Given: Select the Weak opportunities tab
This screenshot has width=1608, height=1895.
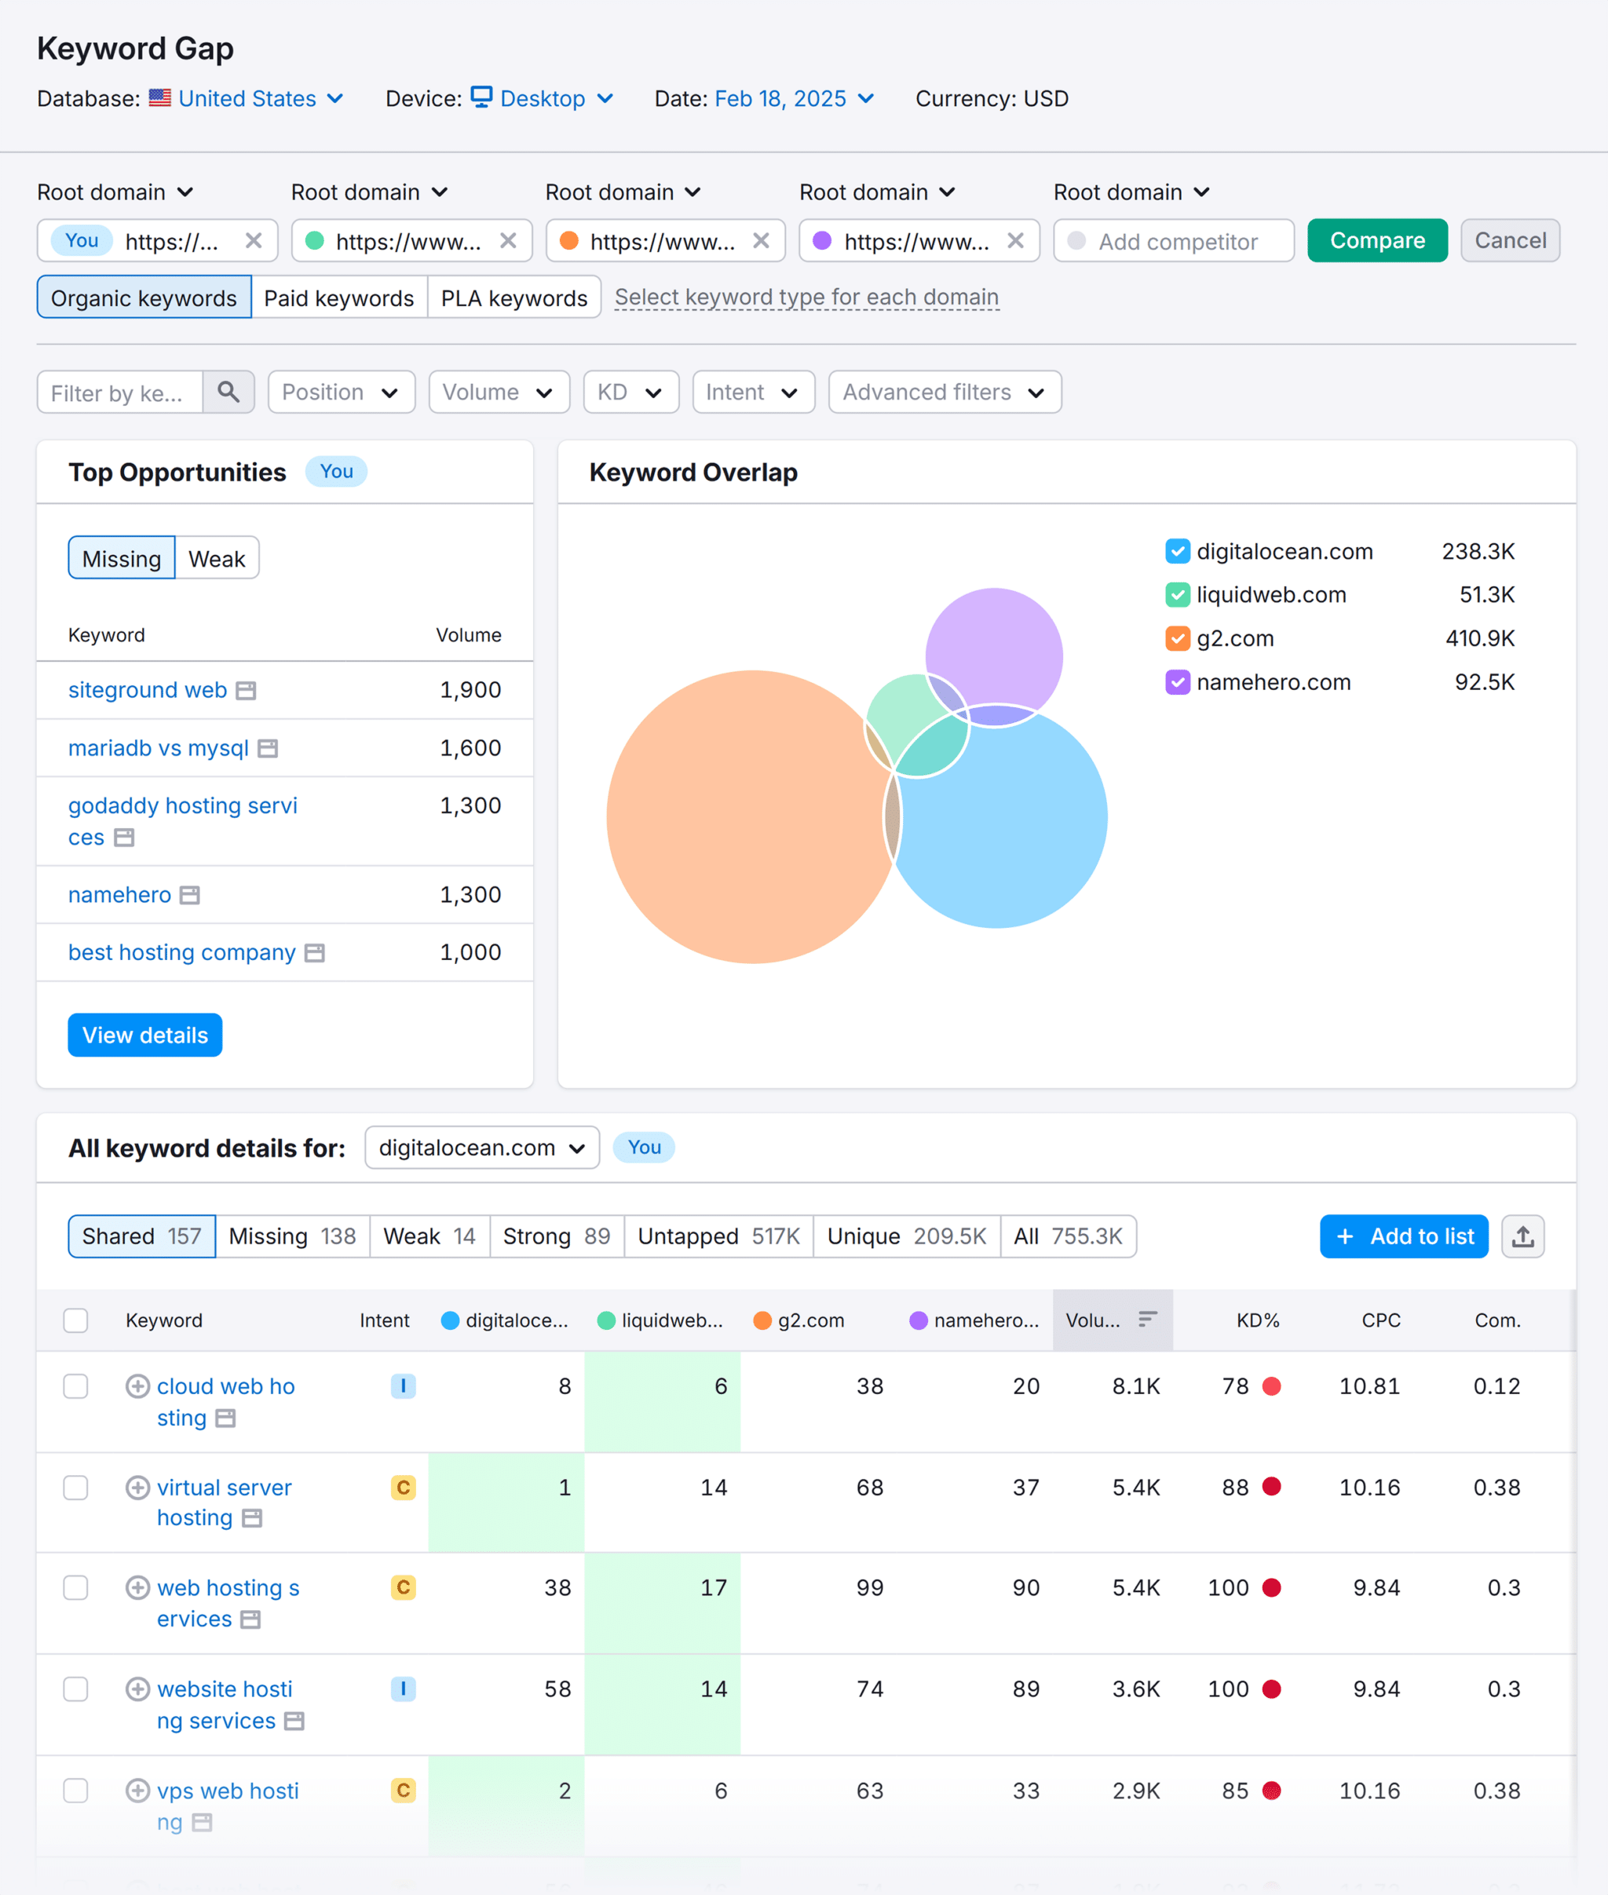Looking at the screenshot, I should [x=217, y=558].
